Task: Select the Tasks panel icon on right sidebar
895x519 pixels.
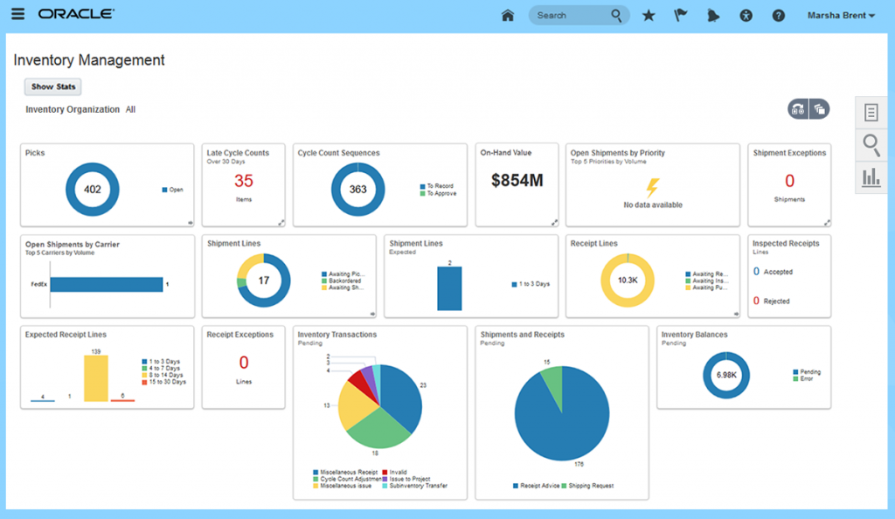Action: [871, 112]
